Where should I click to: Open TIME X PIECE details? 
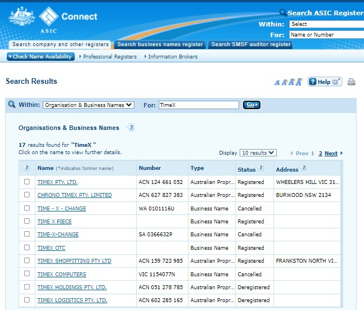tap(55, 222)
